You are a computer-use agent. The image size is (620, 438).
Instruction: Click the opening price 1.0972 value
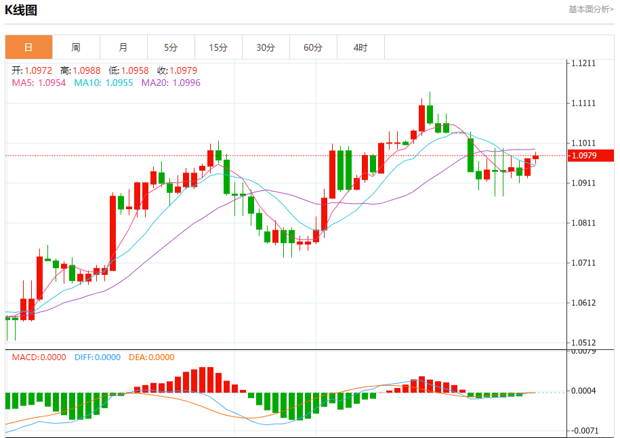[39, 70]
